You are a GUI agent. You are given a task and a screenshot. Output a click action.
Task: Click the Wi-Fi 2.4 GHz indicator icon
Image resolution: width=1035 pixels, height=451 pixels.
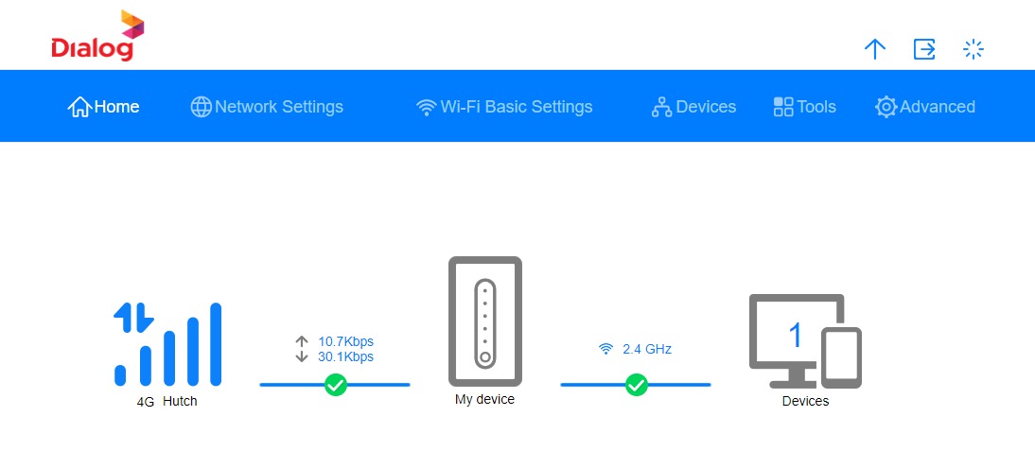[605, 349]
